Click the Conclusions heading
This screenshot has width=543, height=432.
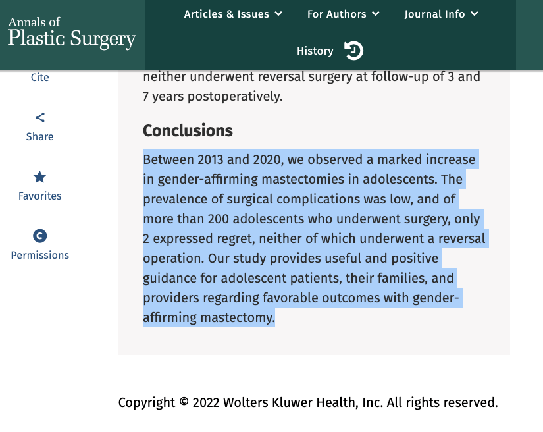tap(188, 130)
